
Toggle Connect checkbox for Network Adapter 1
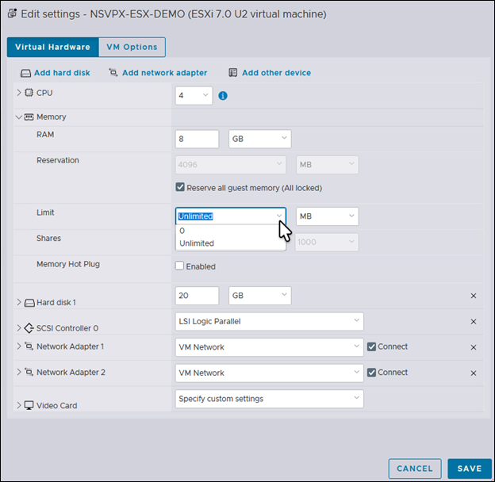point(372,346)
